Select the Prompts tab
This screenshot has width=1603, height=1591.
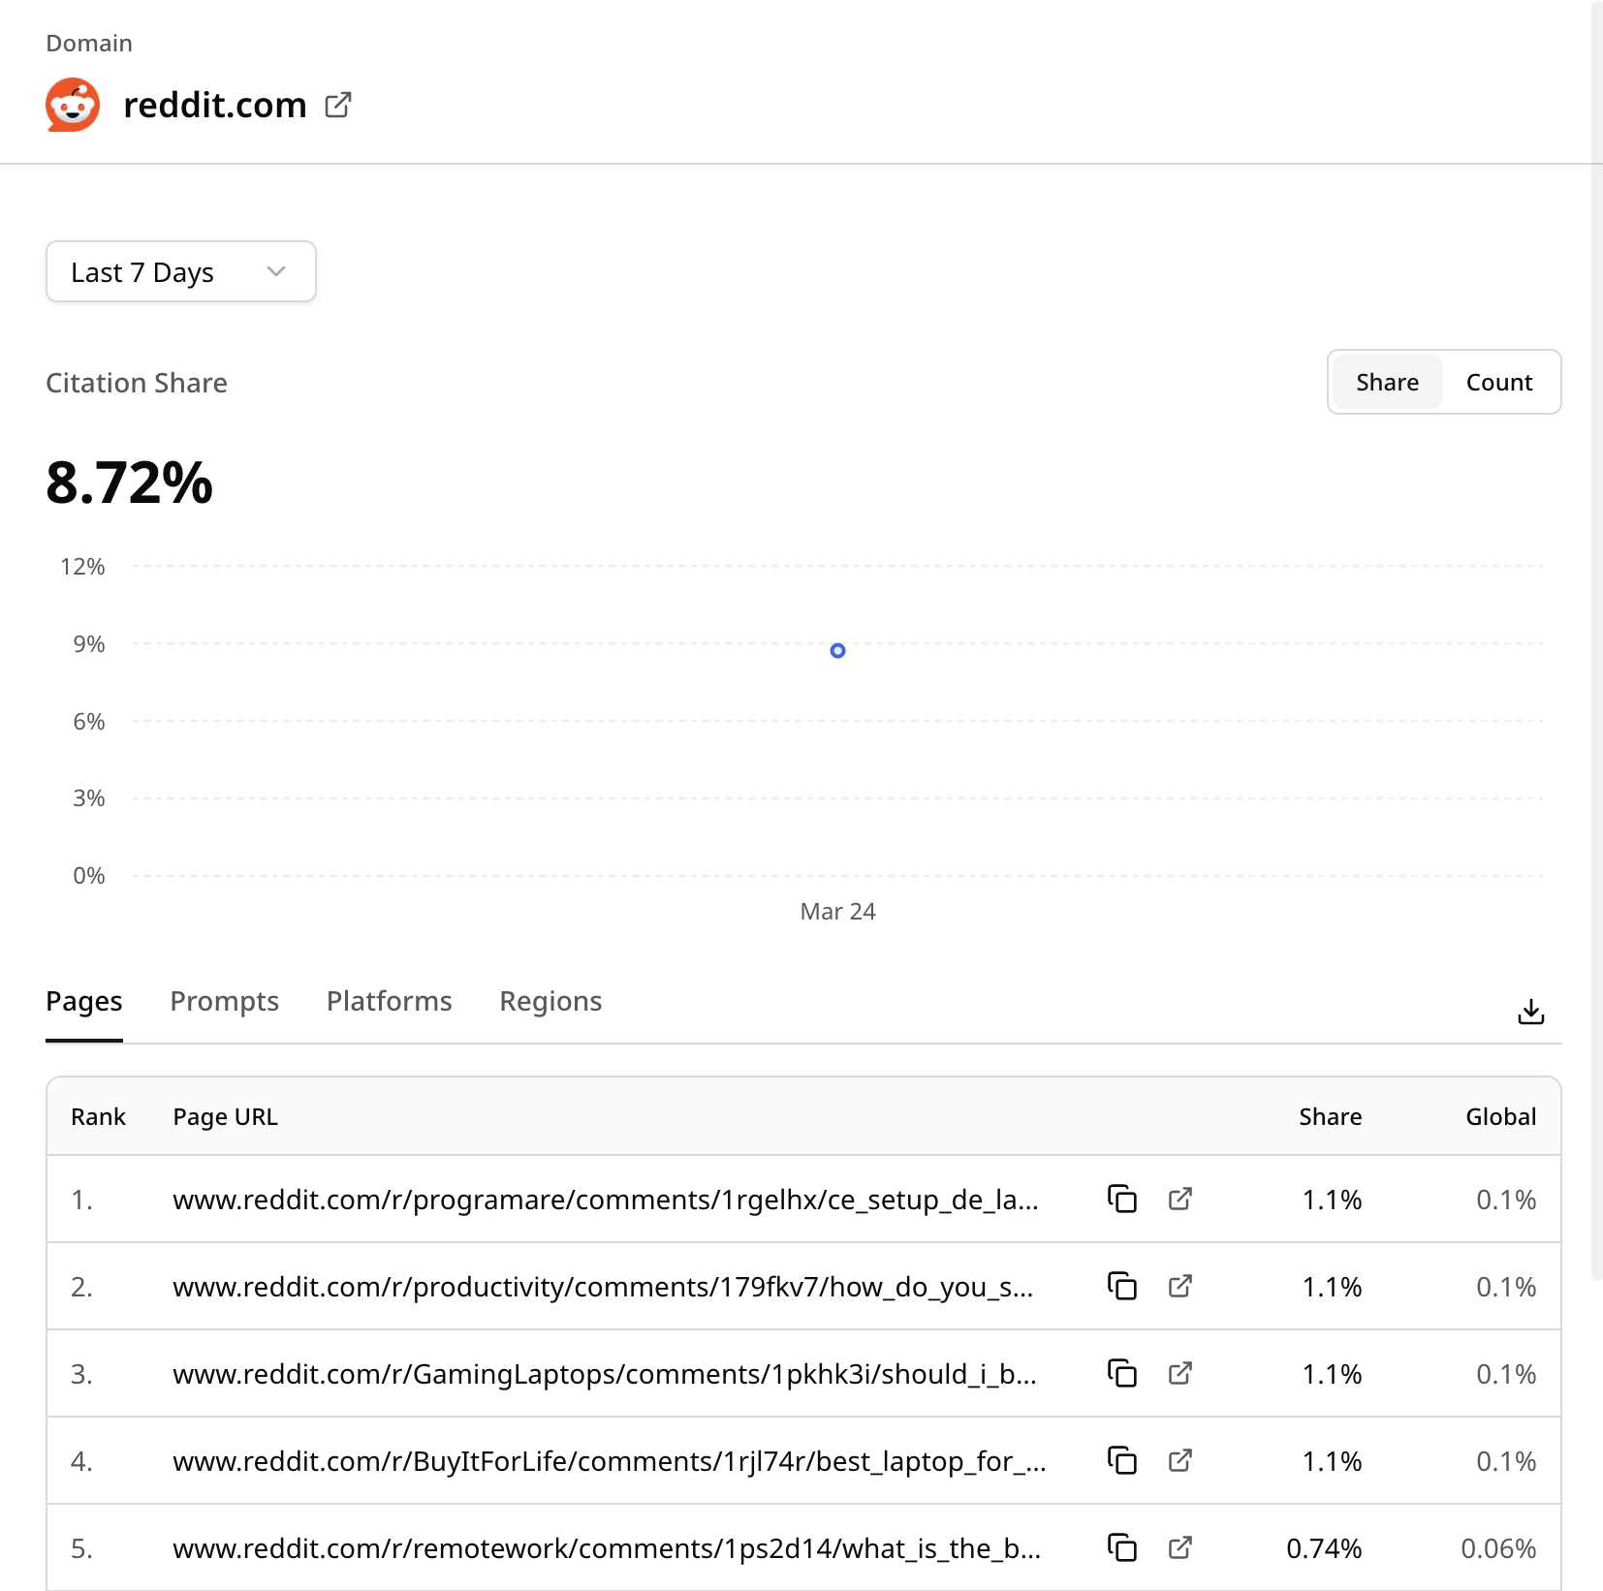point(225,1001)
